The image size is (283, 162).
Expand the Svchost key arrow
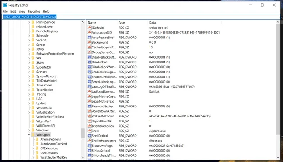(x=29, y=72)
